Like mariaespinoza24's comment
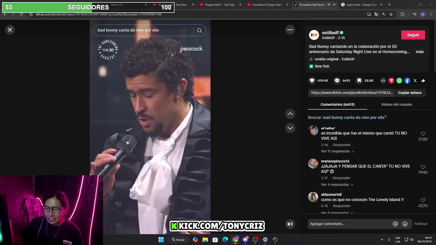Screen dimensions: 436x245 423,167
